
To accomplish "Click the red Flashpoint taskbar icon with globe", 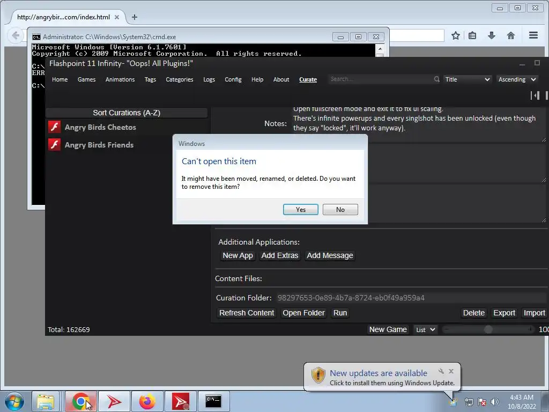I will [x=180, y=401].
